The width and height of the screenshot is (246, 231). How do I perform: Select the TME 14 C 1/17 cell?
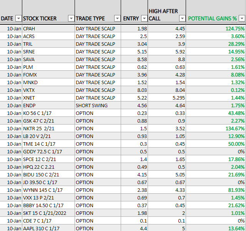click(x=48, y=144)
